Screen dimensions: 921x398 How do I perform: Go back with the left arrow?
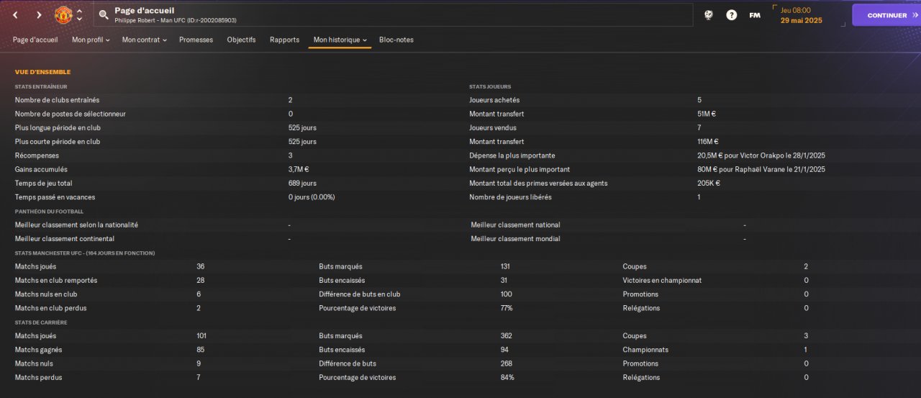pyautogui.click(x=15, y=15)
